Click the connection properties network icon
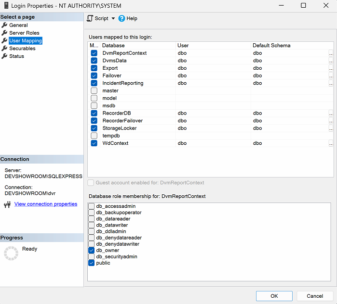Screen dimensions: 337x304 click(7, 204)
